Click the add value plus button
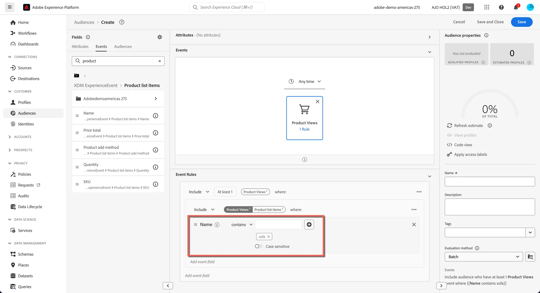The width and height of the screenshot is (540, 293). pos(309,224)
